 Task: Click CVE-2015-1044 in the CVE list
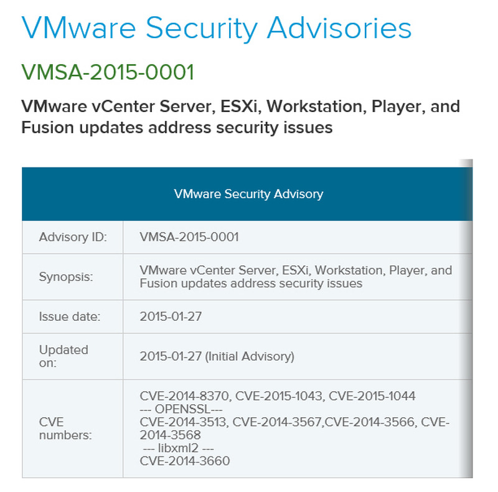pyautogui.click(x=372, y=396)
